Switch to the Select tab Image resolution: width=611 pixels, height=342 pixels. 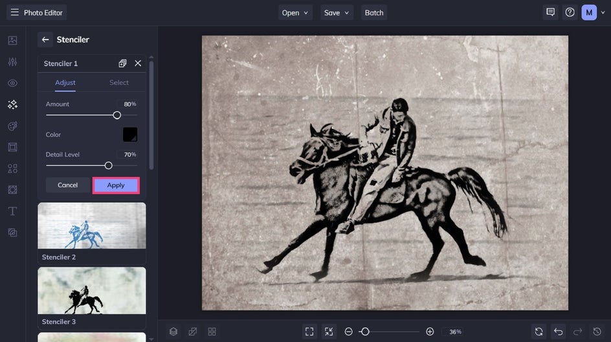coord(119,83)
